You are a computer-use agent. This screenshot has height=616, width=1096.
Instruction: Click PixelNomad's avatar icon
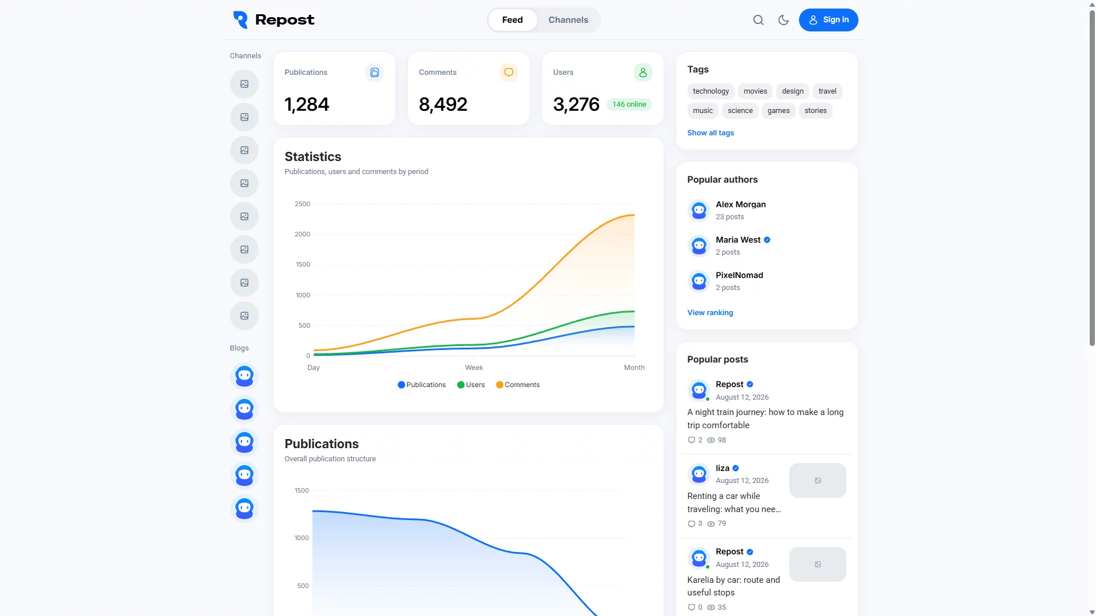pos(698,281)
